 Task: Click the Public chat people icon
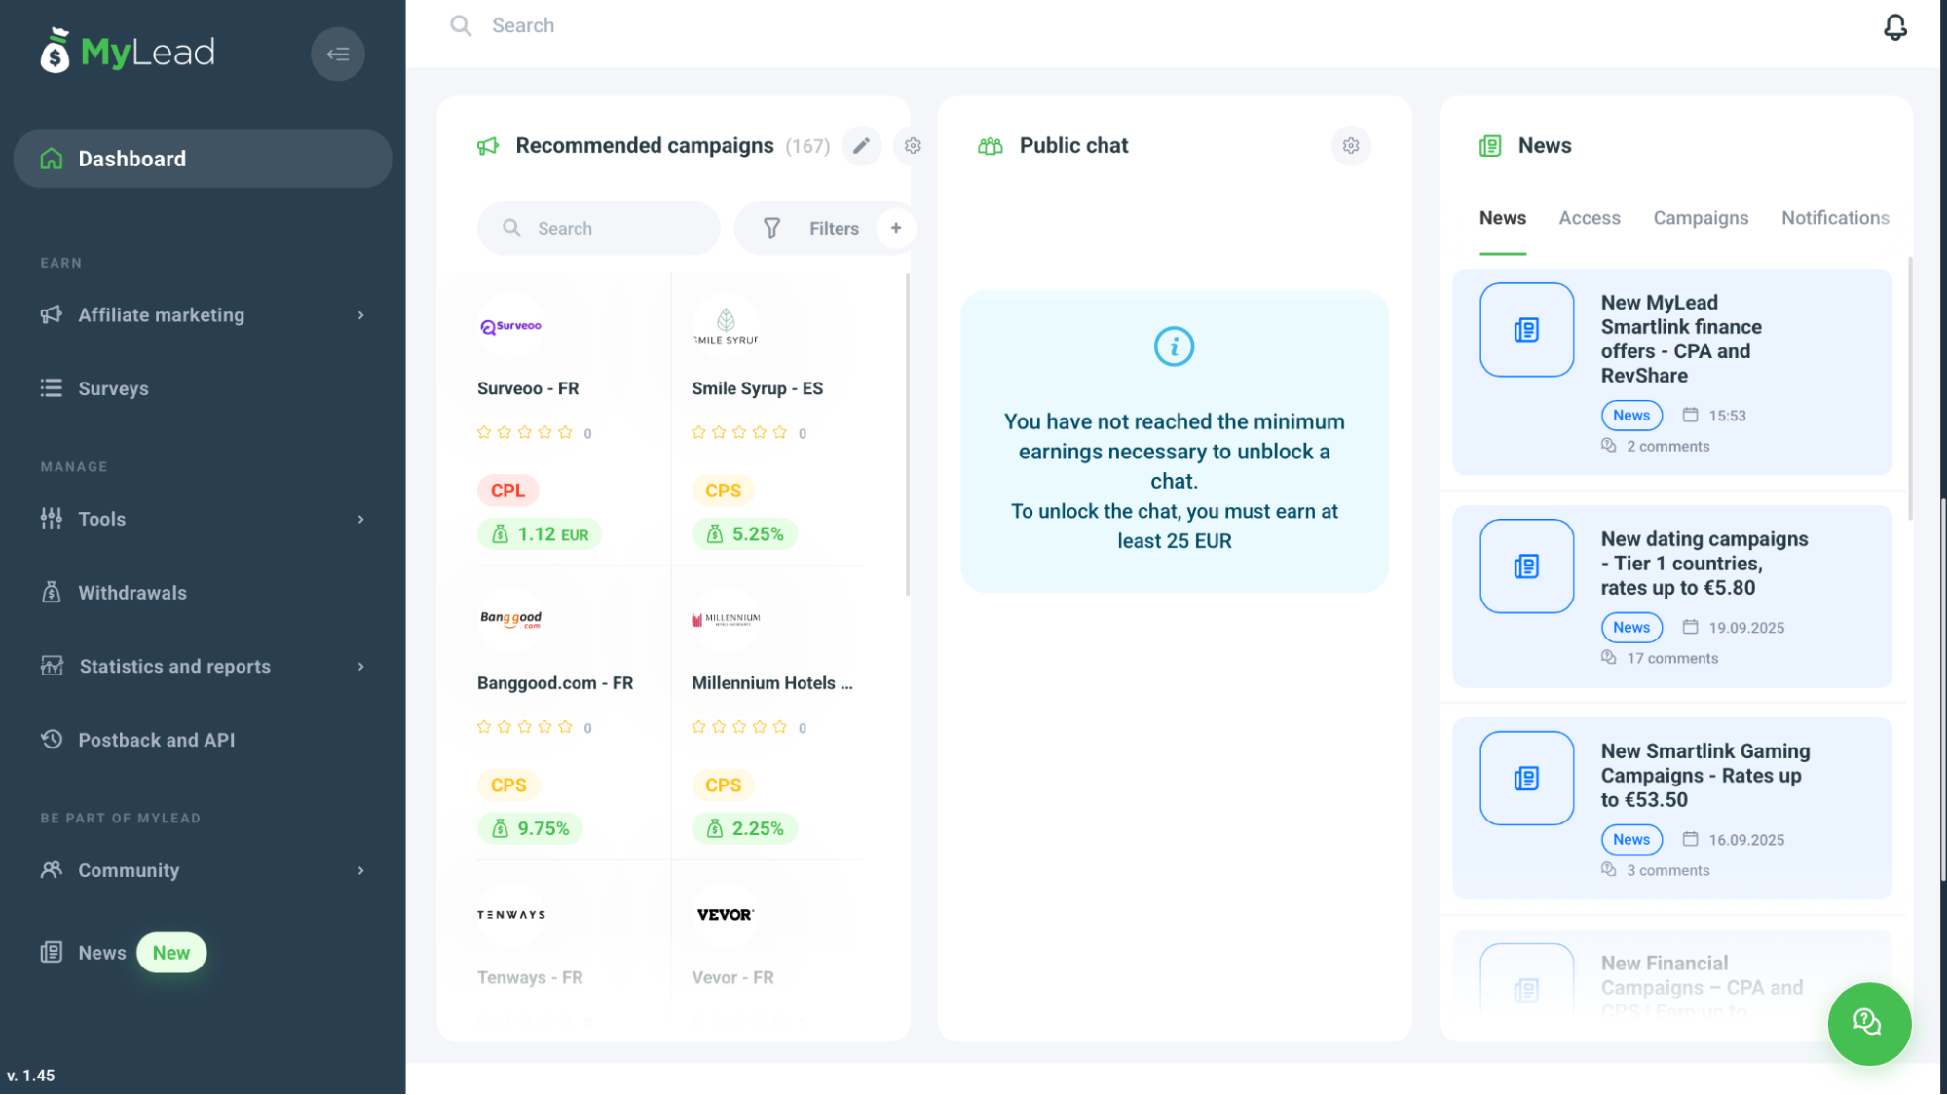click(991, 146)
